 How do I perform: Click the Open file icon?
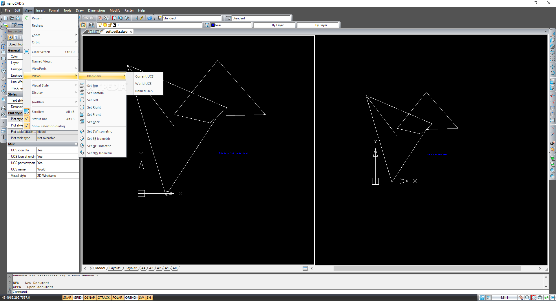[x=12, y=18]
